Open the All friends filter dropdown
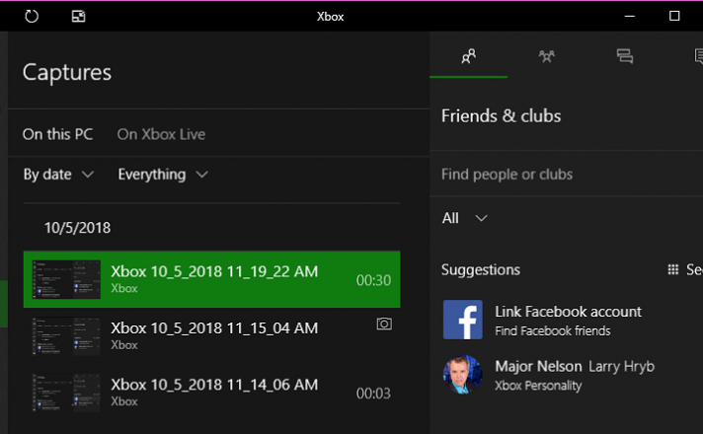Image resolution: width=703 pixels, height=434 pixels. (464, 218)
